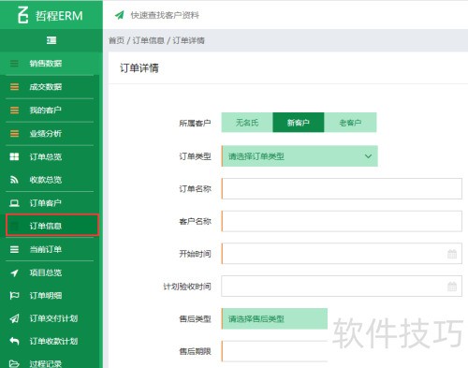Click 订单详情 breadcrumb item

[x=188, y=40]
